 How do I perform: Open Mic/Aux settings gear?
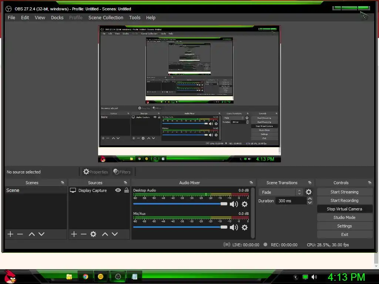245,227
